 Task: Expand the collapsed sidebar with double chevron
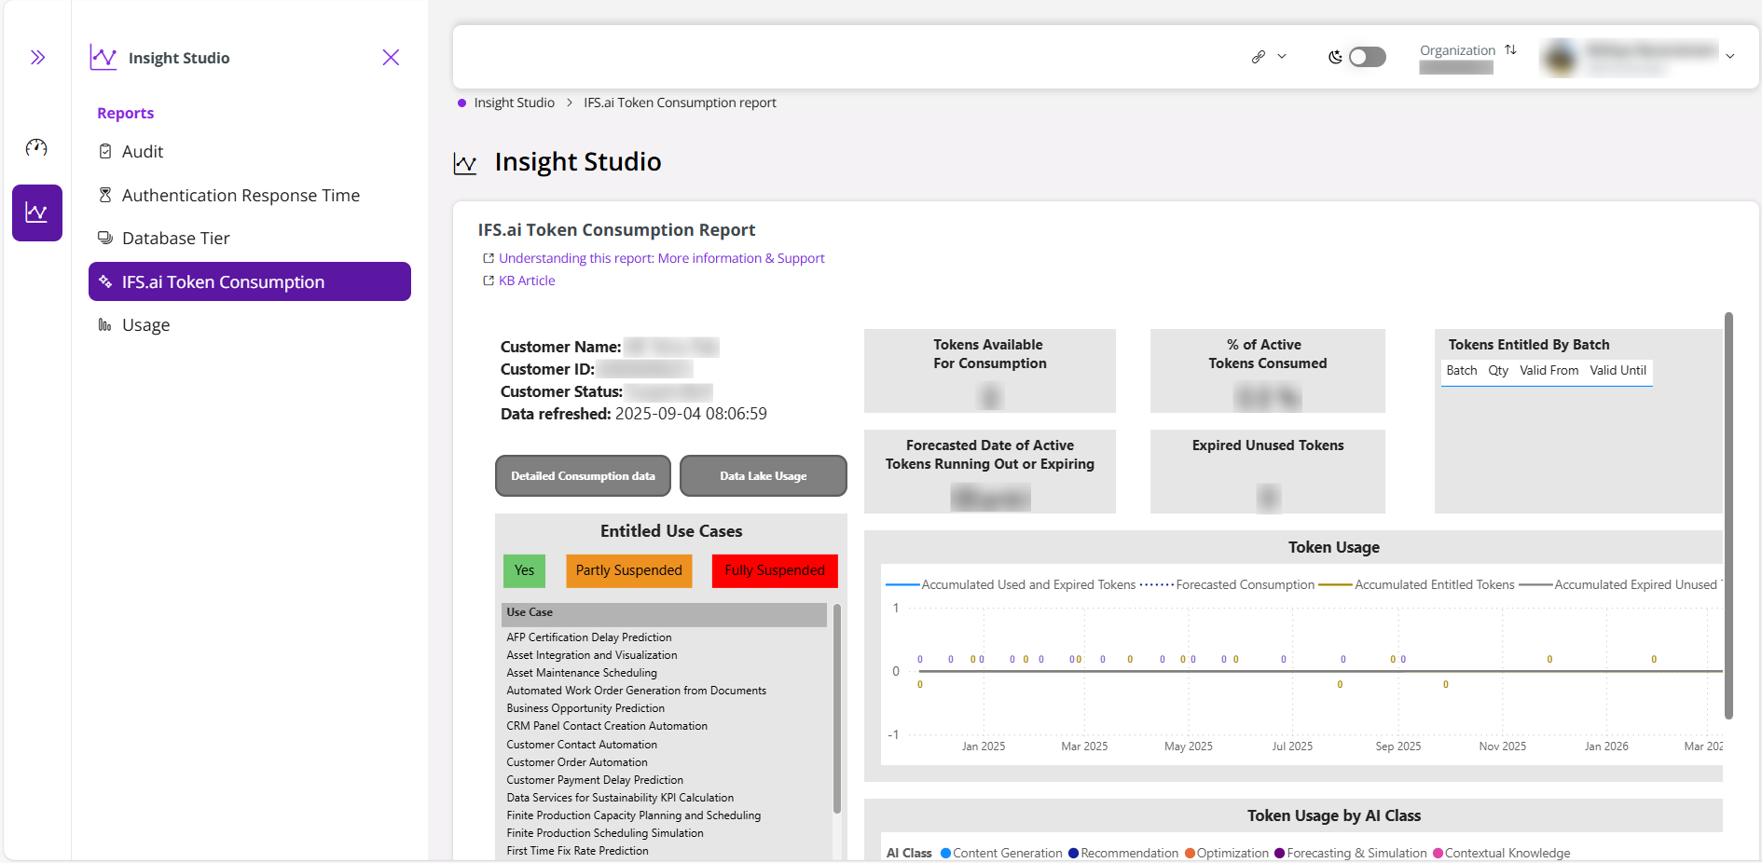click(37, 58)
